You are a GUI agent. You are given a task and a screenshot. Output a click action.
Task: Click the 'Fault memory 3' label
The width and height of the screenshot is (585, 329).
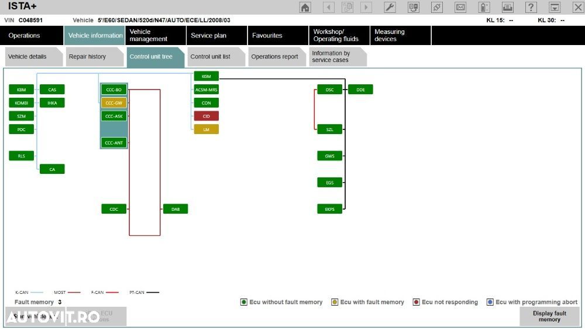pos(38,302)
